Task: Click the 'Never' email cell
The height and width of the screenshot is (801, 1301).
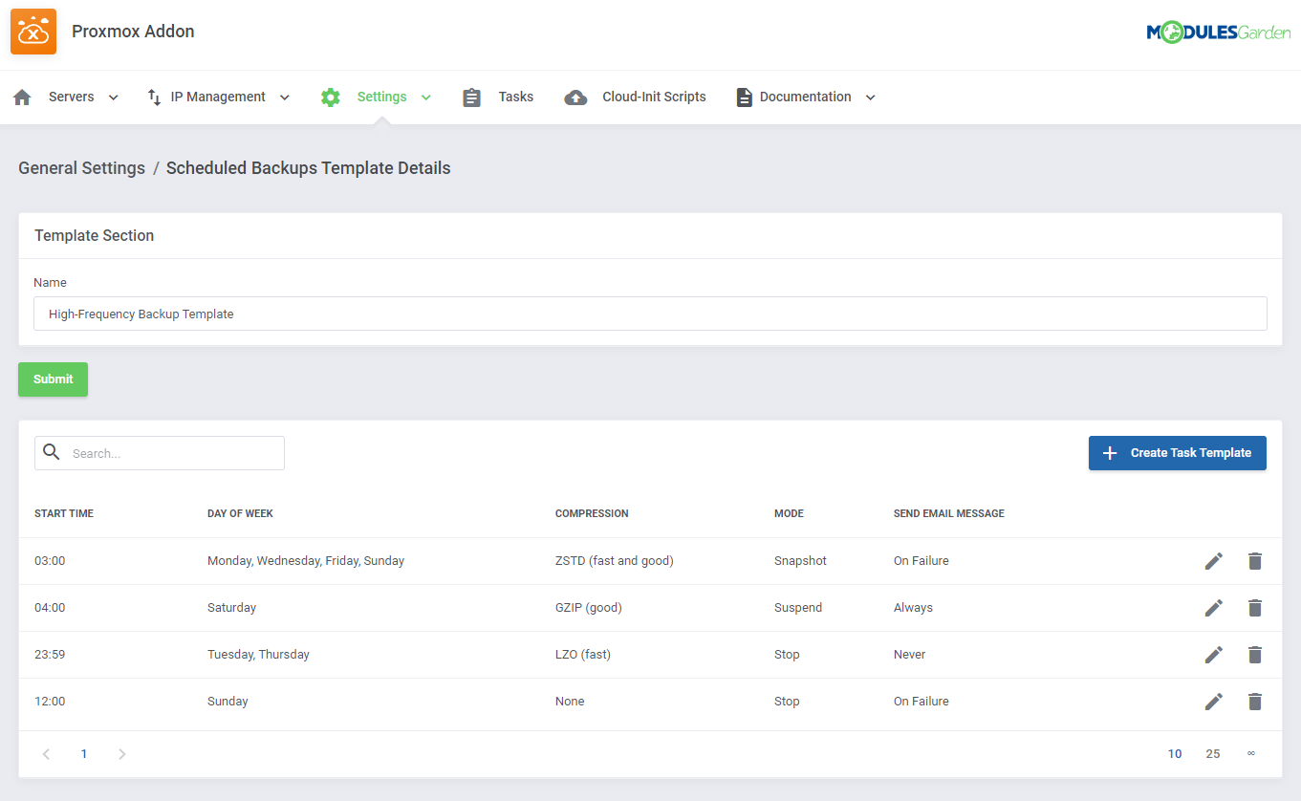Action: pyautogui.click(x=910, y=655)
